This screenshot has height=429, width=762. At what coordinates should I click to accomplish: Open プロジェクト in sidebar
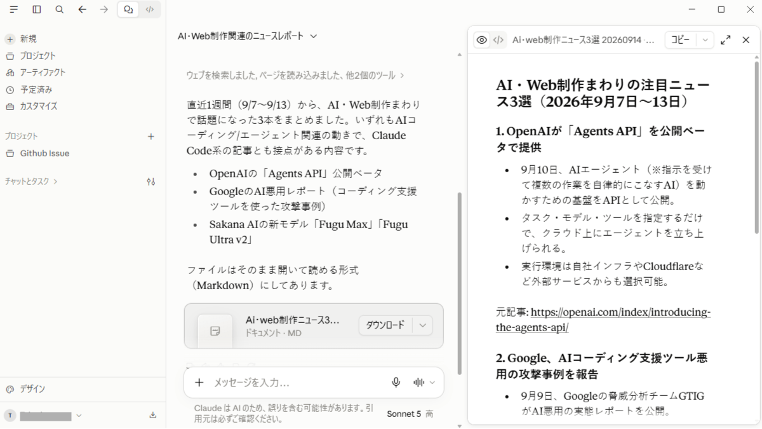click(x=30, y=56)
